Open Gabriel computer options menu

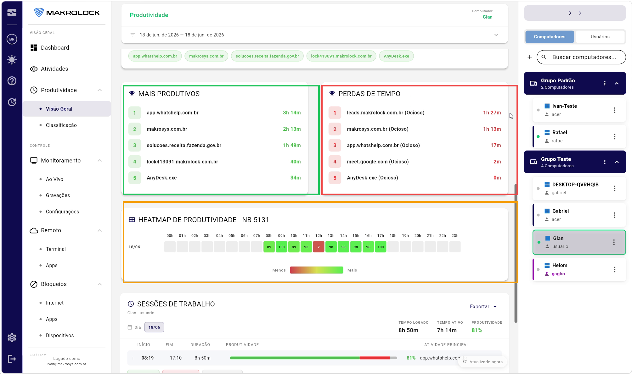point(614,215)
